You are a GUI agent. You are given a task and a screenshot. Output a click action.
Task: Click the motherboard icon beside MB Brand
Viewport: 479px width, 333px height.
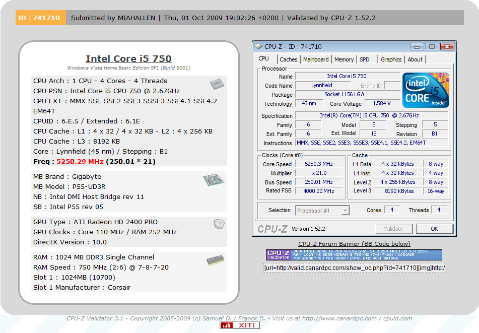tap(214, 180)
